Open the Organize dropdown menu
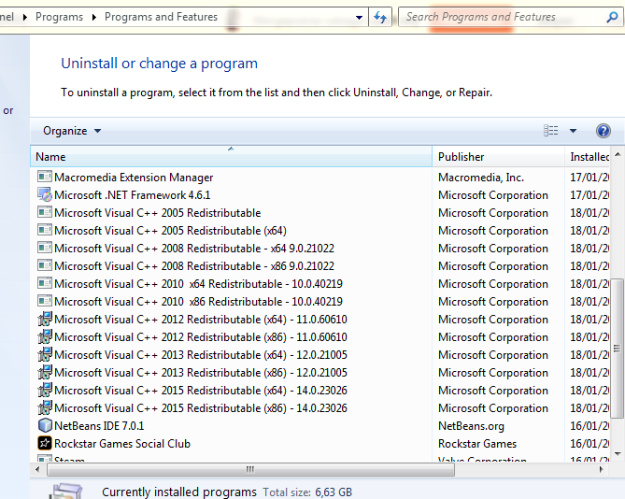The width and height of the screenshot is (625, 499). click(x=72, y=131)
